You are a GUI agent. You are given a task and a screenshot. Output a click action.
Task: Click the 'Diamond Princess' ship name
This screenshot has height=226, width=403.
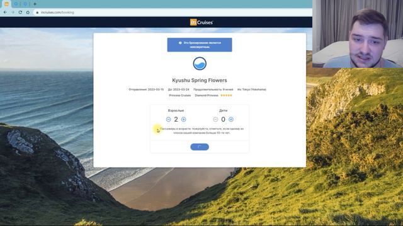(207, 95)
